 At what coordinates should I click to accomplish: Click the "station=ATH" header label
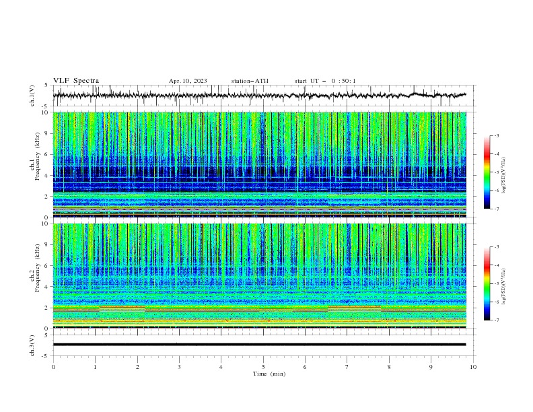click(x=250, y=81)
